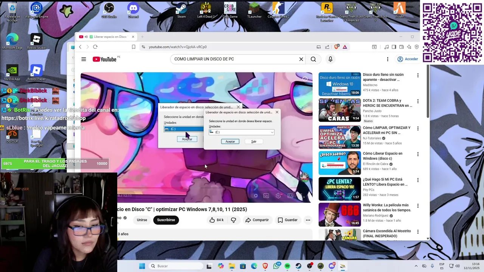Viewport: 484px width, 272px height.
Task: Activate voice search microphone on YouTube
Action: (330, 59)
